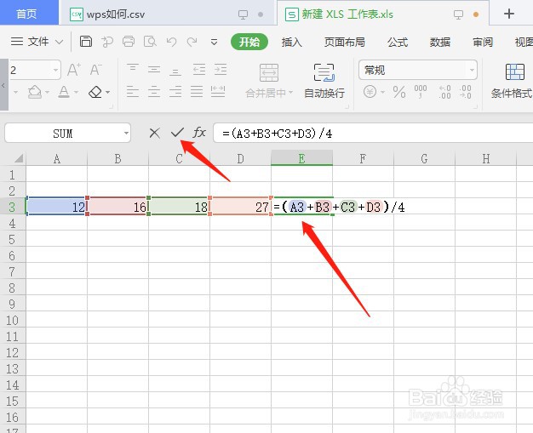Screen dimensions: 533x433
Task: Collapse the ribbon side panel arrow
Action: (x=3, y=84)
